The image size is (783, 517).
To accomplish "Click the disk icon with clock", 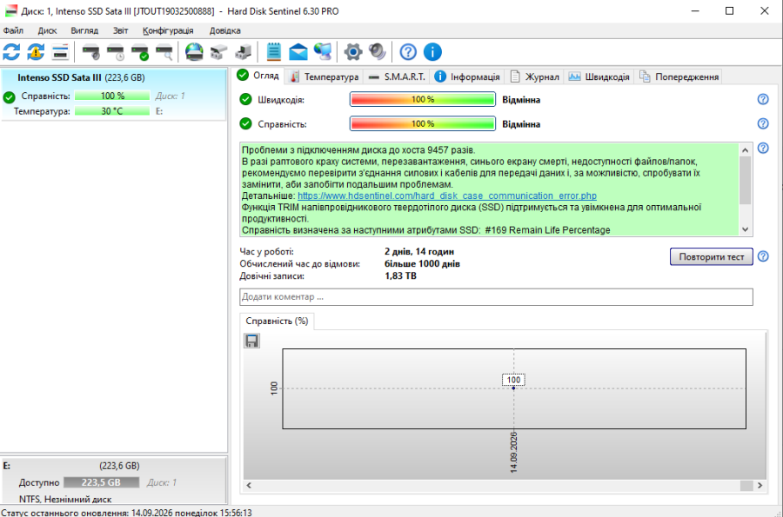I will [116, 52].
